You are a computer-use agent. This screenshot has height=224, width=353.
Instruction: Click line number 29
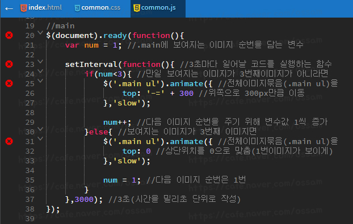pyautogui.click(x=30, y=122)
